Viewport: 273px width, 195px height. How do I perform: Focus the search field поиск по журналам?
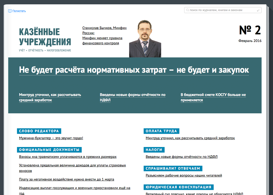[223, 10]
